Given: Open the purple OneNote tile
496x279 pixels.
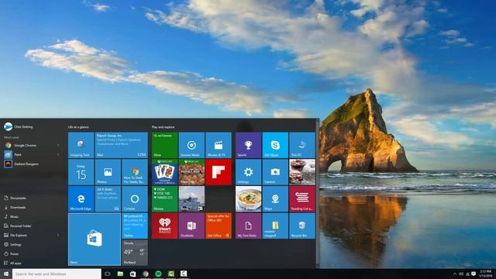Looking at the screenshot, I should (x=191, y=226).
